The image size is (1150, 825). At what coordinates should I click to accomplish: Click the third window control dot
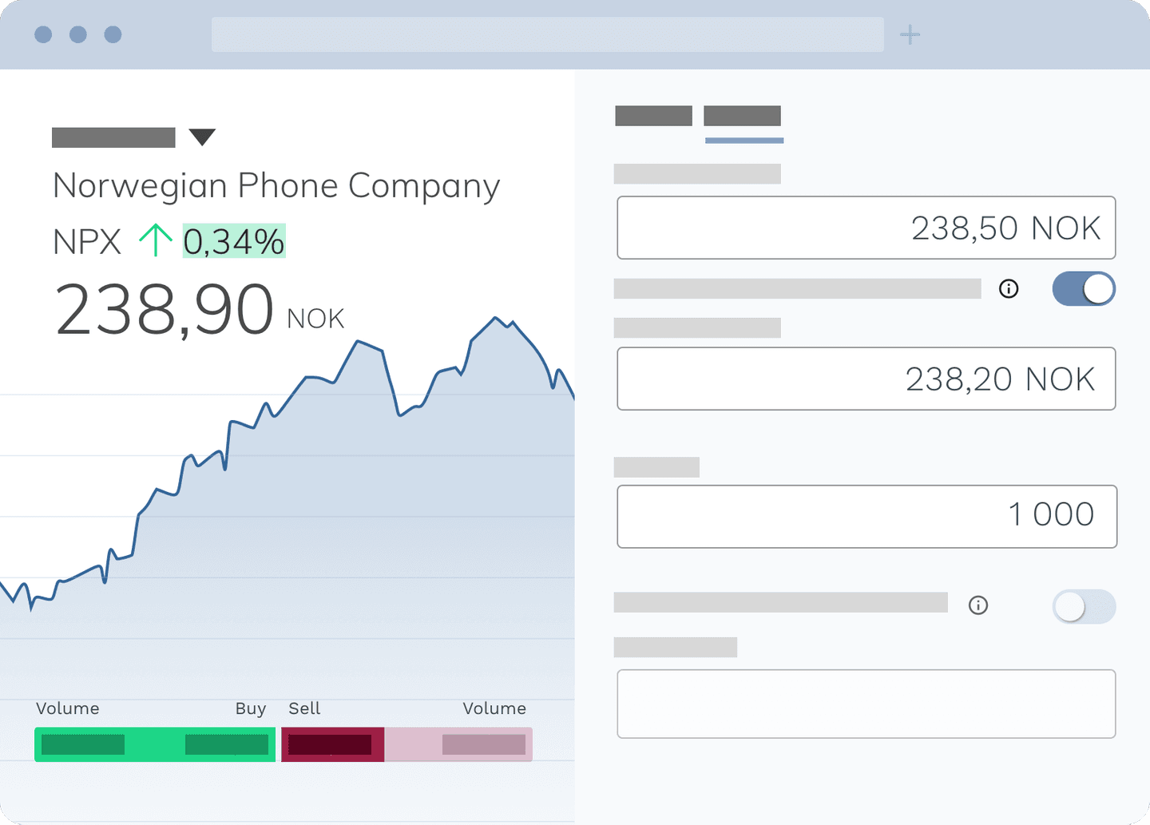pyautogui.click(x=113, y=34)
